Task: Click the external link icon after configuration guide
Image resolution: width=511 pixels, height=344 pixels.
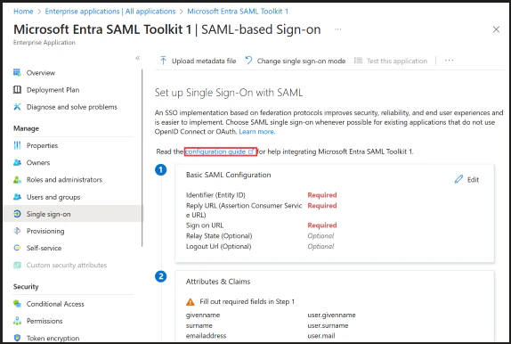Action: (251, 152)
